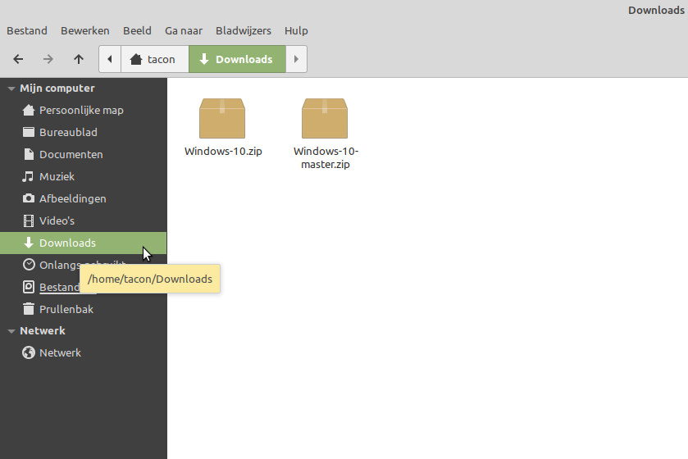Open the Beeld menu
The image size is (688, 459).
click(x=137, y=30)
